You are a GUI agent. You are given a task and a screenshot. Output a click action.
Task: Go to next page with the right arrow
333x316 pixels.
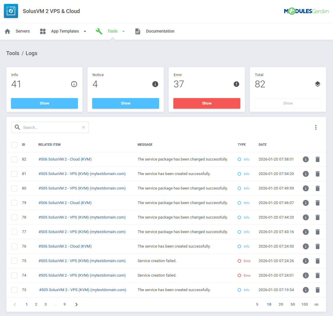[76, 304]
